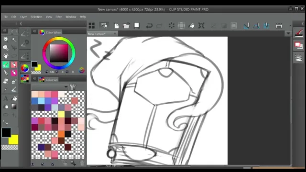
Task: Select the Lasso selection tool
Action: tap(14, 56)
